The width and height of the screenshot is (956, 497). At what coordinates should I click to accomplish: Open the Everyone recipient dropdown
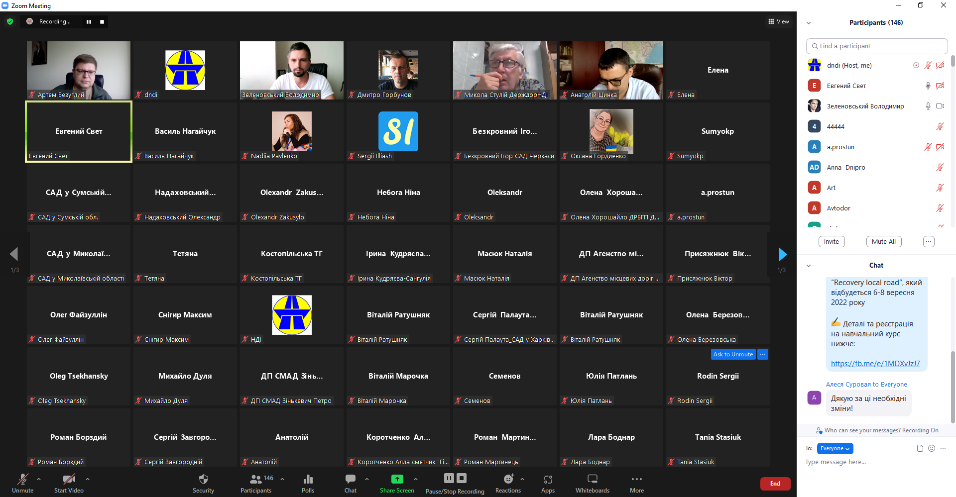(x=835, y=448)
